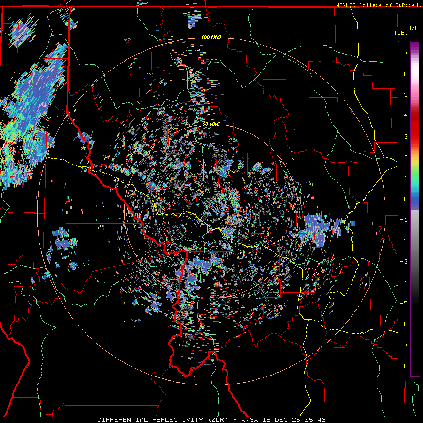Viewport: 423px width, 423px height.
Task: Click the -2 scale value
Action: point(404,241)
